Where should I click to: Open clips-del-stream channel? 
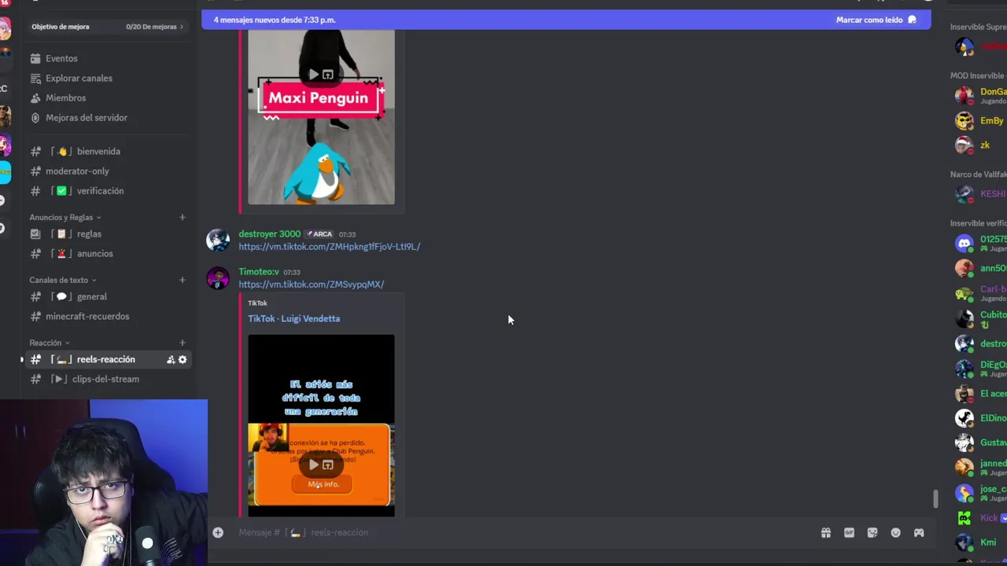click(106, 379)
